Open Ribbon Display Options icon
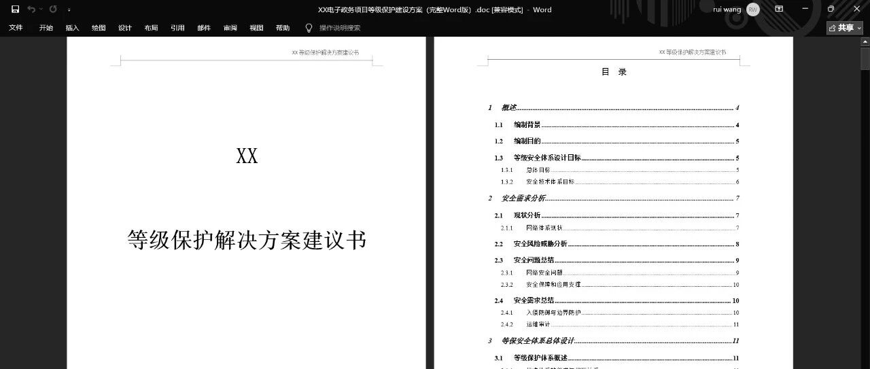Viewport: 870px width, 369px height. click(x=780, y=10)
